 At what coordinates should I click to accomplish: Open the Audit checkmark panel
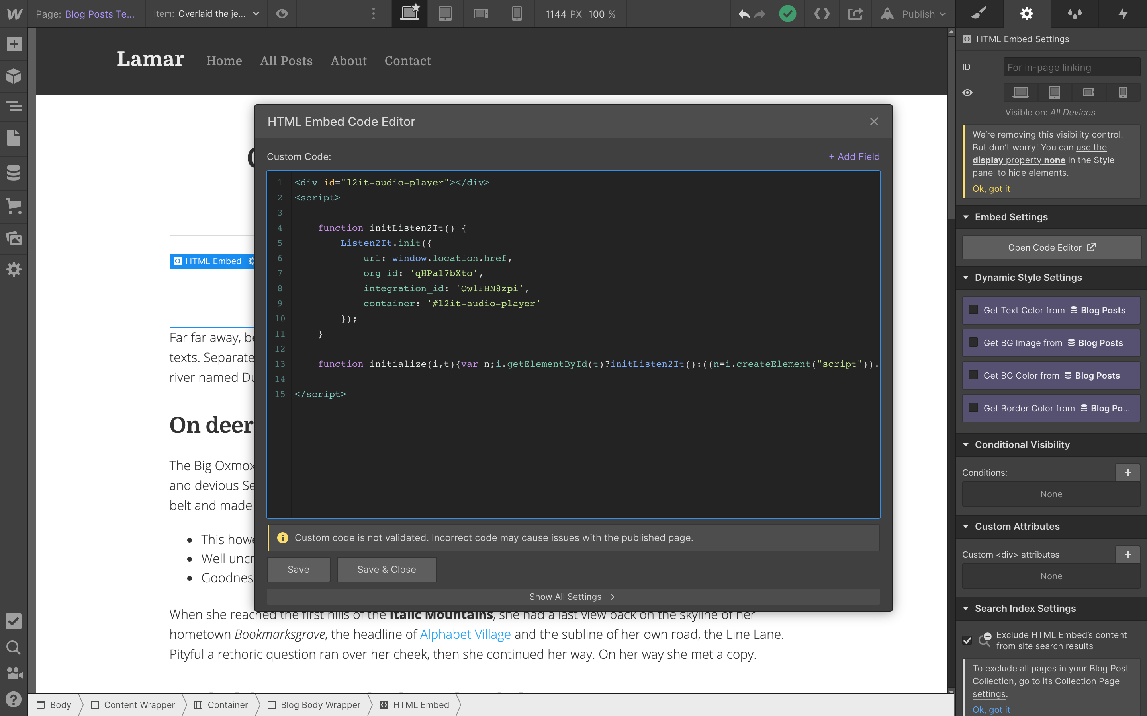(14, 621)
